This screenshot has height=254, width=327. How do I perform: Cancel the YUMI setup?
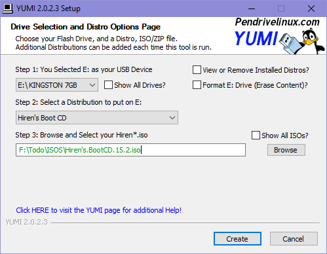294,239
